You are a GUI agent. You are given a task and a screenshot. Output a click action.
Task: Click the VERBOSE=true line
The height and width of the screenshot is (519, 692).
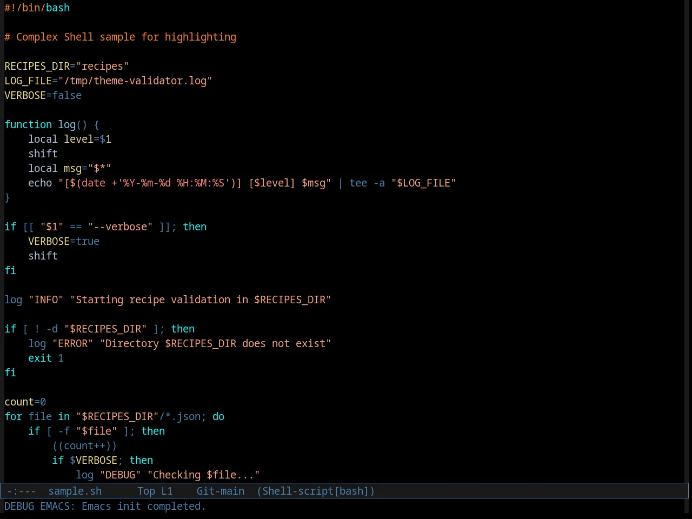point(64,241)
